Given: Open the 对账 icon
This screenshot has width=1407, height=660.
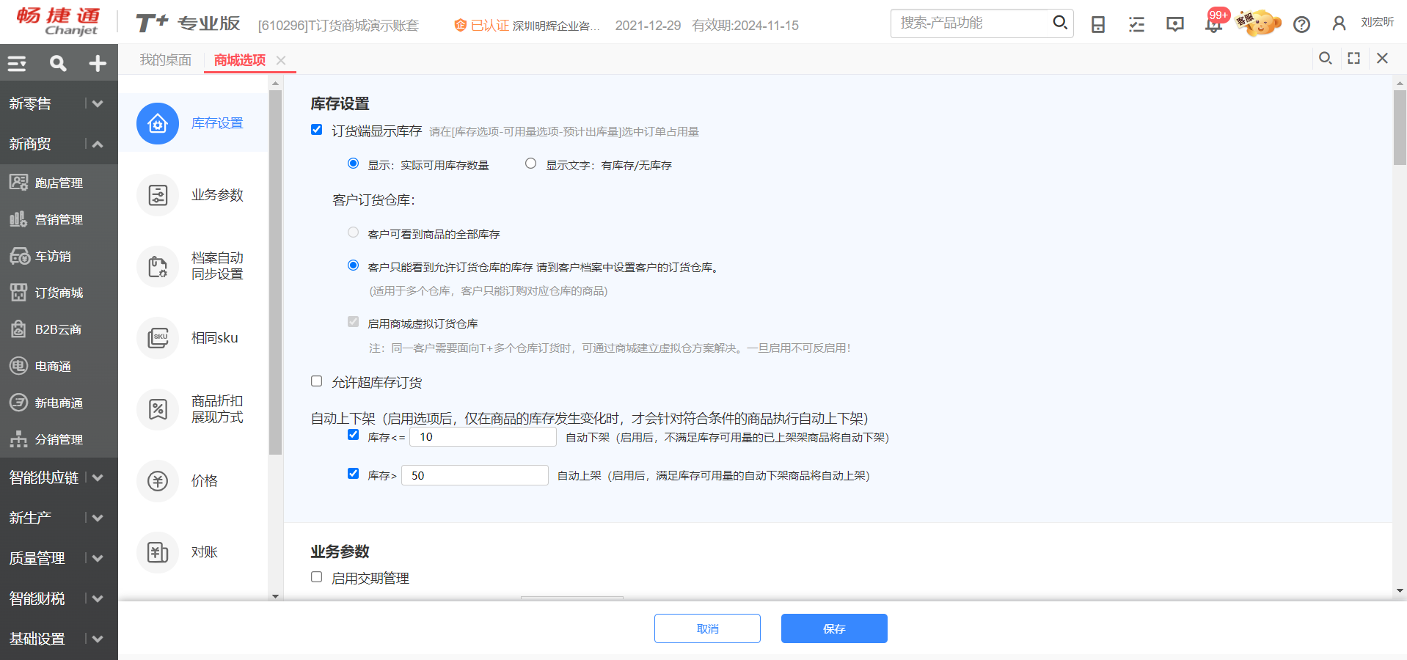Looking at the screenshot, I should point(158,552).
